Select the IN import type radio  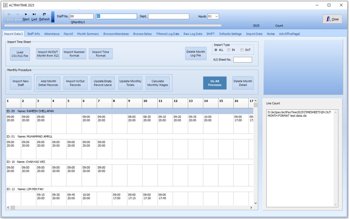point(229,50)
